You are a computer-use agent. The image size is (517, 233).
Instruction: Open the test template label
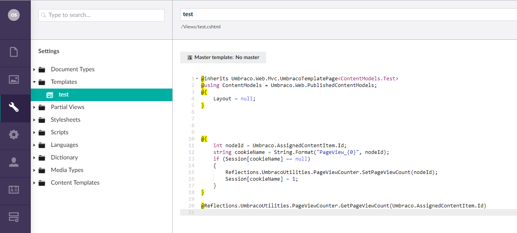click(64, 94)
